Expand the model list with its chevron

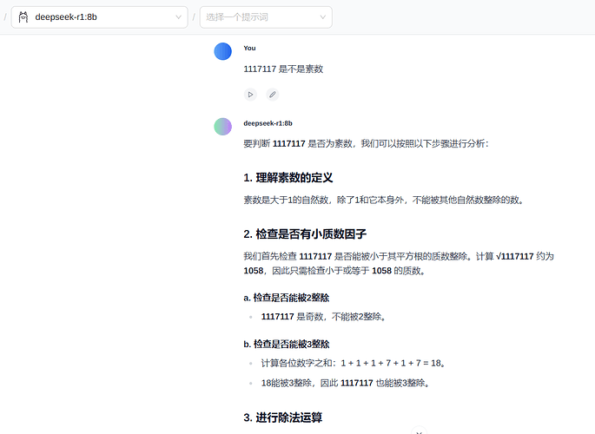point(178,17)
